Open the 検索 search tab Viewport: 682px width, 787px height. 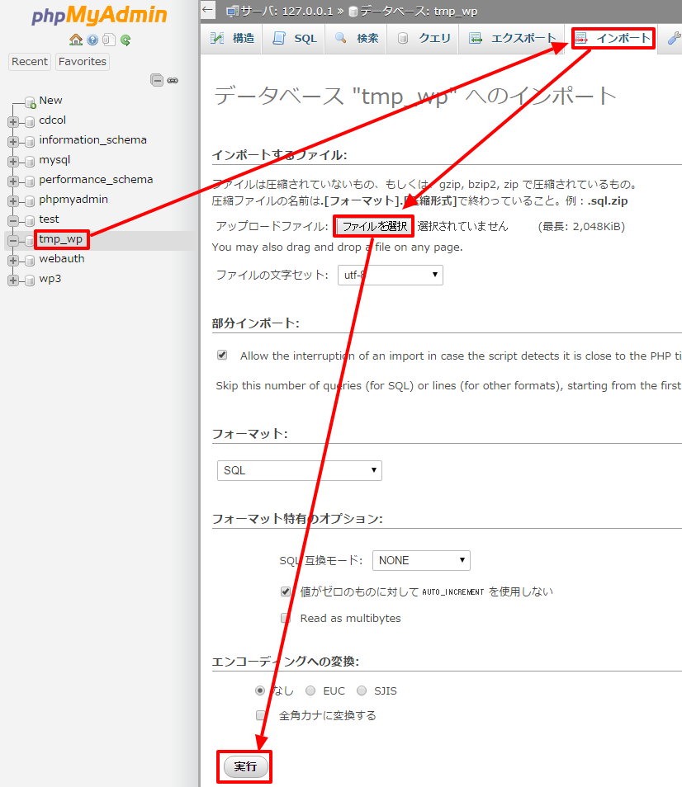[357, 38]
